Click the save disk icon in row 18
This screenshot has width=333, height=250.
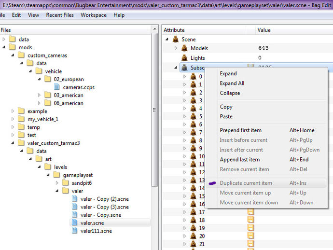(x=250, y=220)
